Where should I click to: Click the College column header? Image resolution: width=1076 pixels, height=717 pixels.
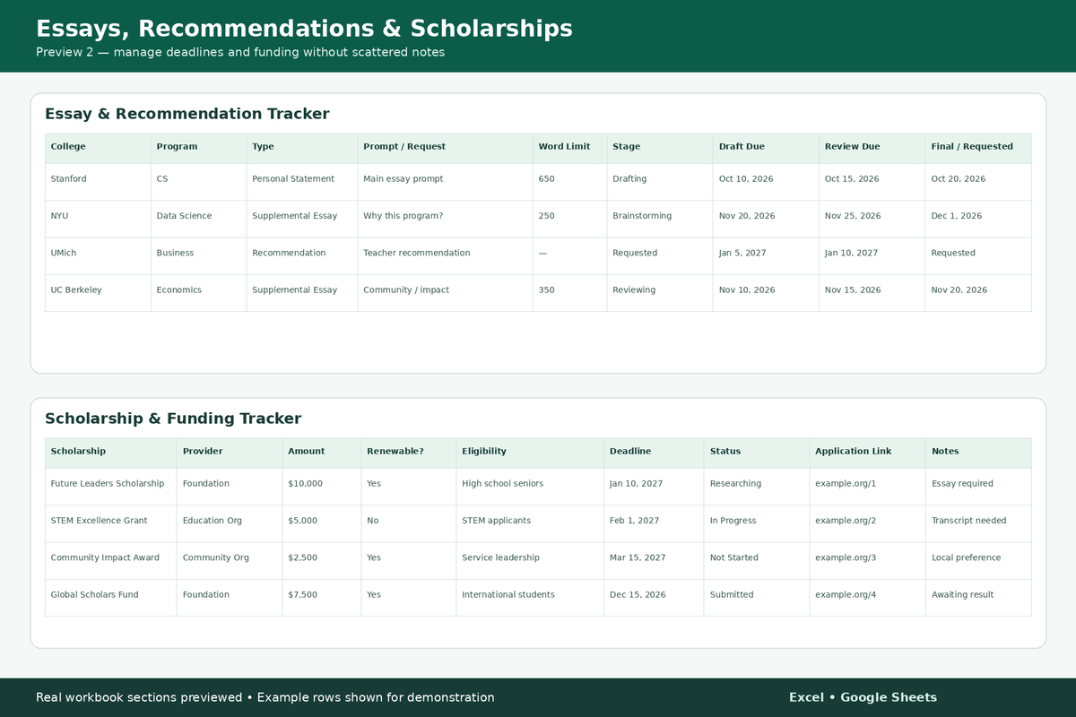(98, 147)
